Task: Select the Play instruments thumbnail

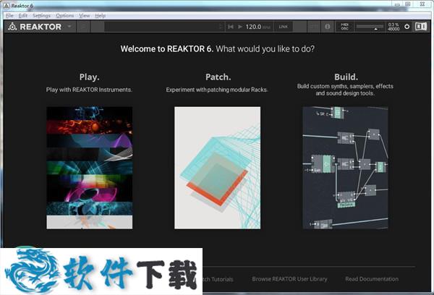Action: [89, 168]
